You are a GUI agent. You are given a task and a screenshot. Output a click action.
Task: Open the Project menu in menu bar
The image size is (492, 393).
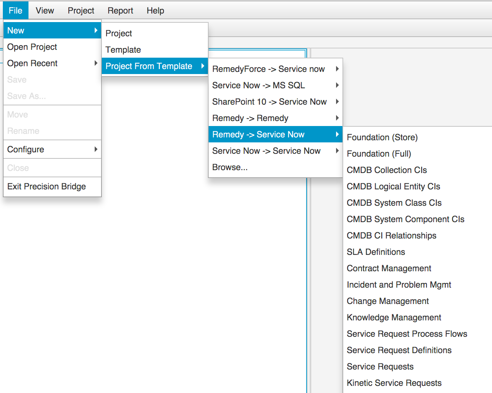pos(81,10)
